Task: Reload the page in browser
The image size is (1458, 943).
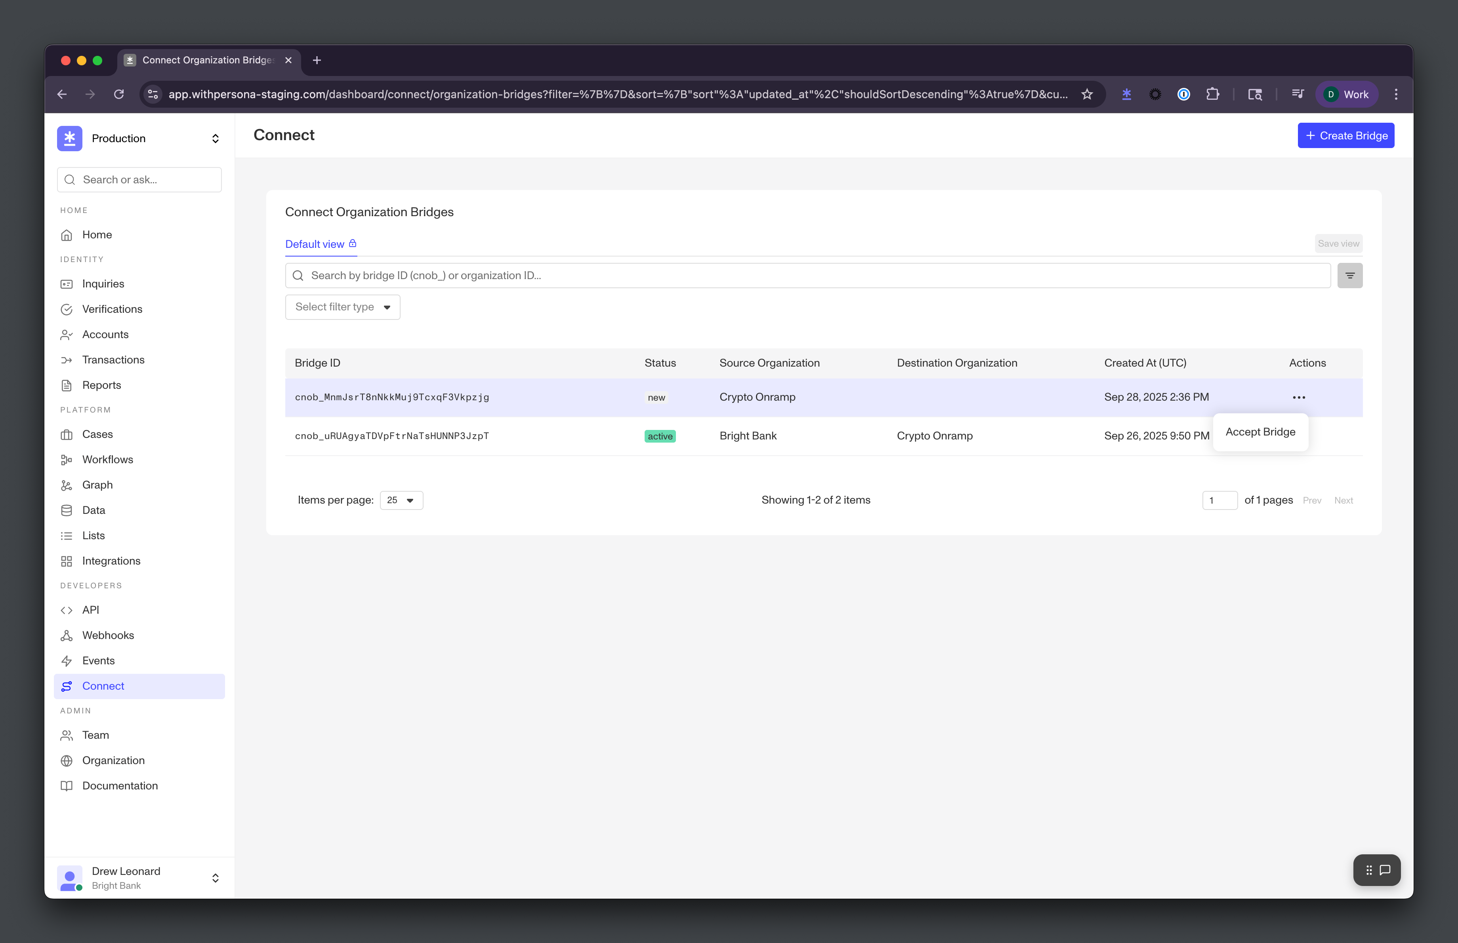Action: click(119, 94)
